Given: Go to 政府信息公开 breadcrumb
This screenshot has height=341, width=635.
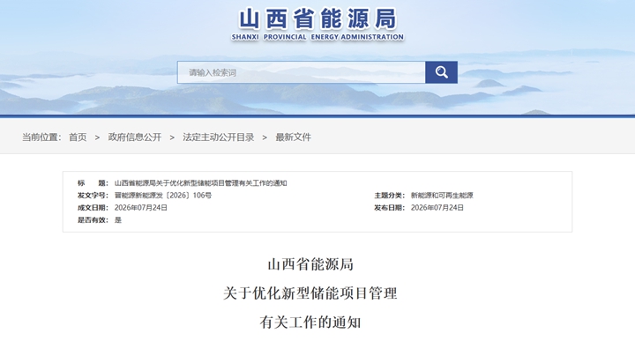Looking at the screenshot, I should 134,137.
